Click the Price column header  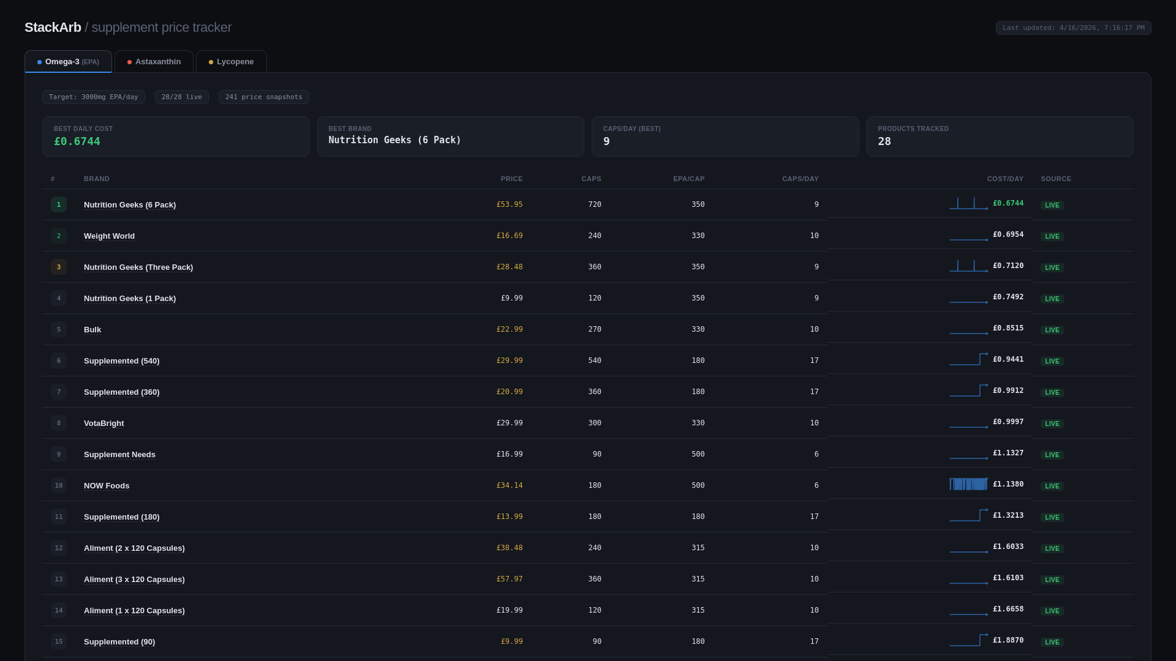point(511,179)
